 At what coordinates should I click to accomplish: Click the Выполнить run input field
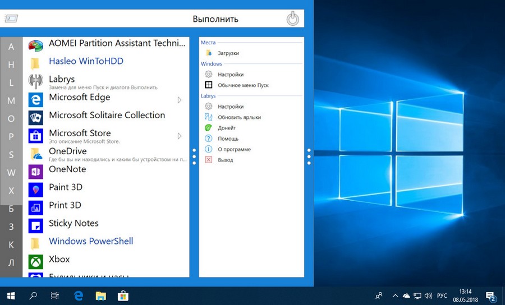pyautogui.click(x=152, y=19)
